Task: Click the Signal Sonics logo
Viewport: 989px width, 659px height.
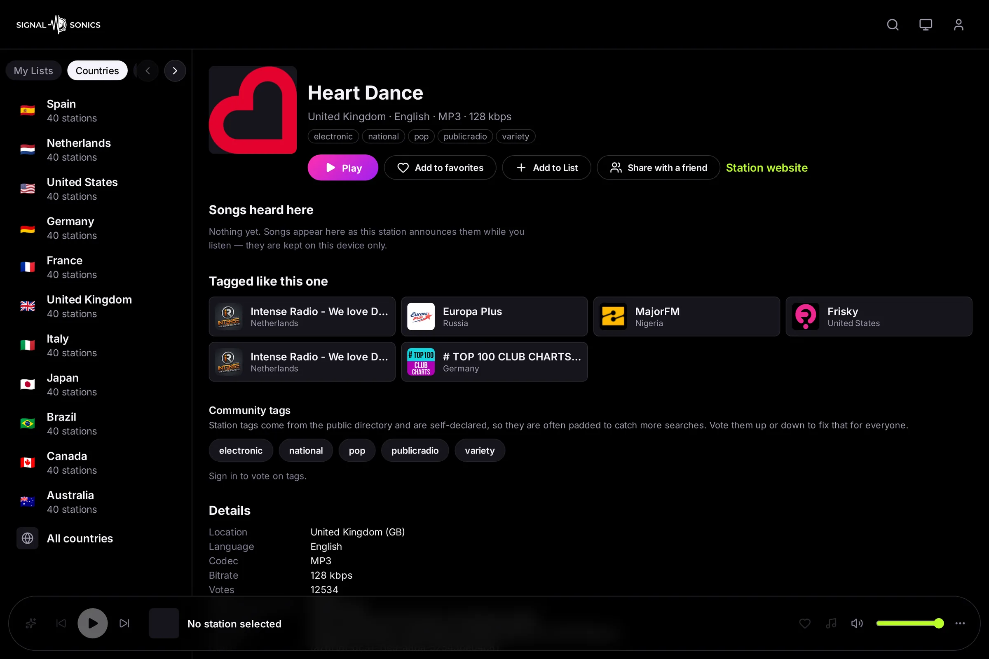Action: [x=59, y=25]
